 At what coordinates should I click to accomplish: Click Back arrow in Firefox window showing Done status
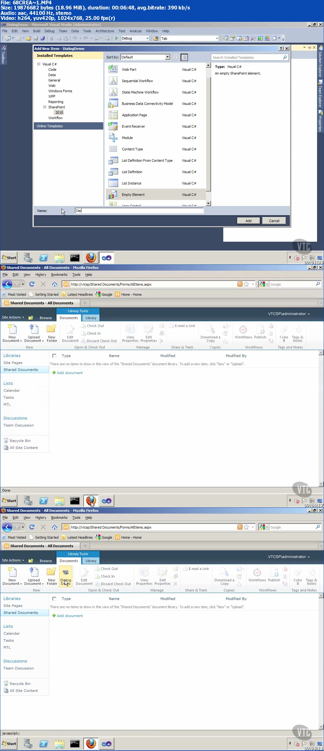point(7,284)
